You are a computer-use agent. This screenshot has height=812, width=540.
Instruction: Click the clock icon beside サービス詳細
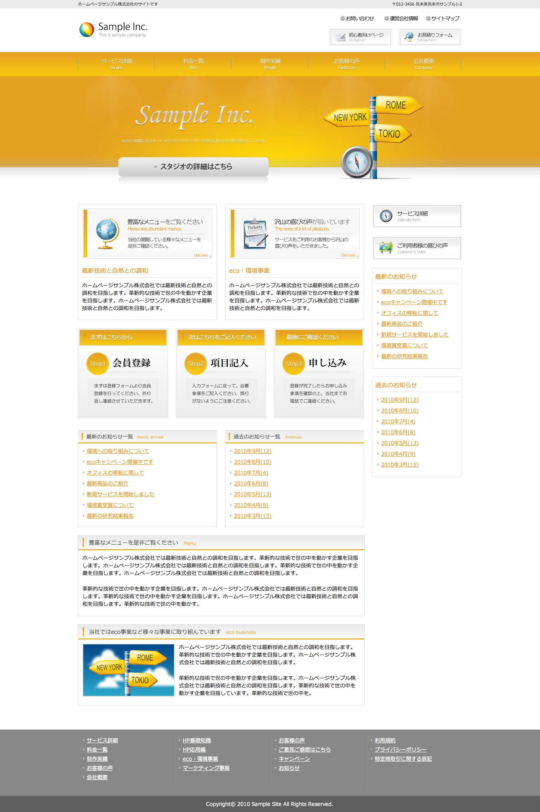point(386,216)
